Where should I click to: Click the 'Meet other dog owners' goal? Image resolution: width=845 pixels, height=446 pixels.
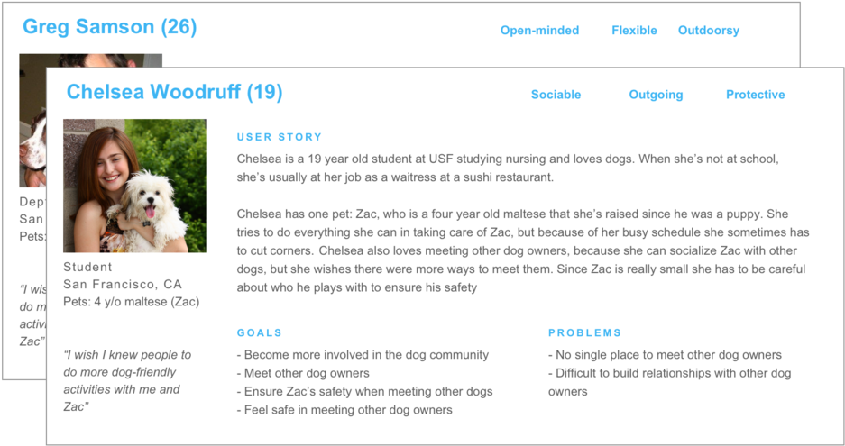pos(303,373)
